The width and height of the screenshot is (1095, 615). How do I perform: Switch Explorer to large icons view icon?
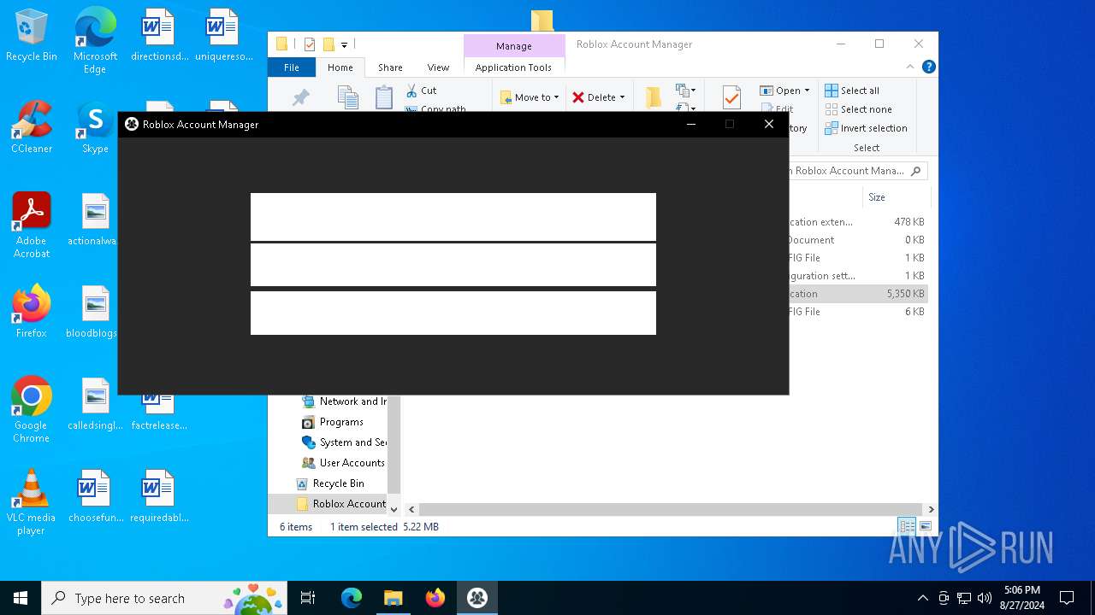pyautogui.click(x=925, y=526)
